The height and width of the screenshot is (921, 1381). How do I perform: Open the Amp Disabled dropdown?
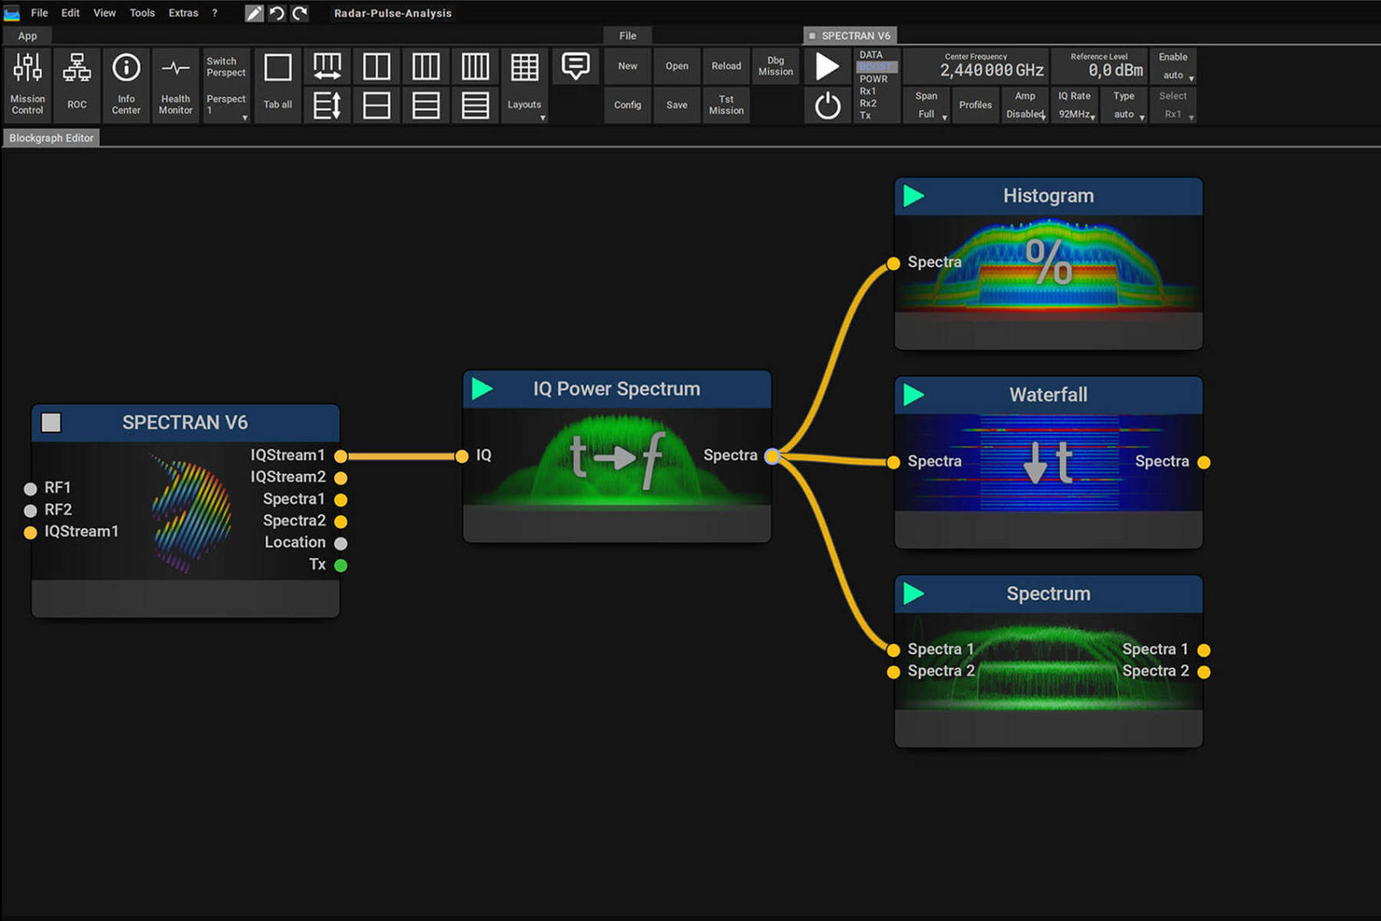(1026, 105)
